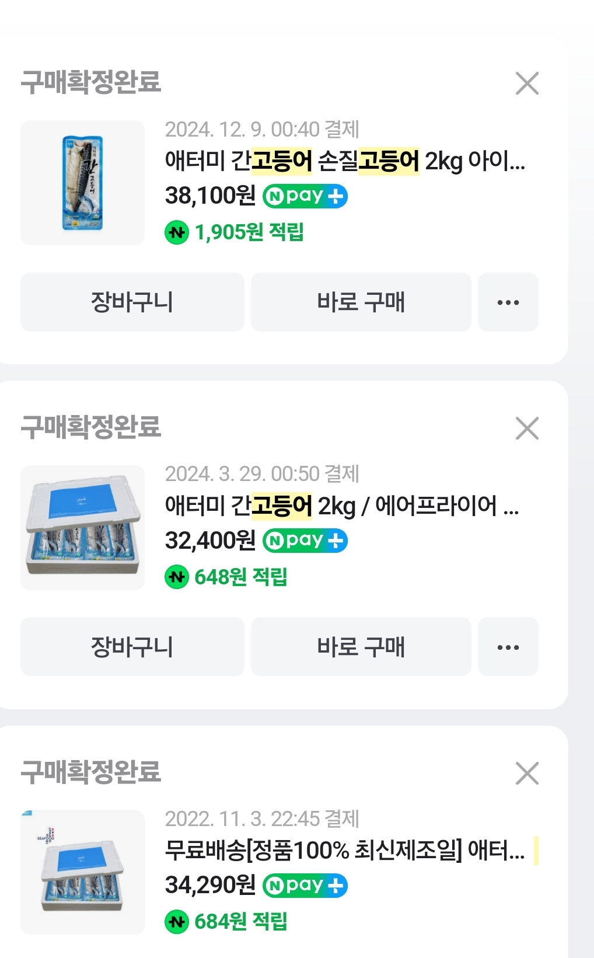
Task: Close the 2022. 11. 3. order card
Action: pyautogui.click(x=527, y=774)
